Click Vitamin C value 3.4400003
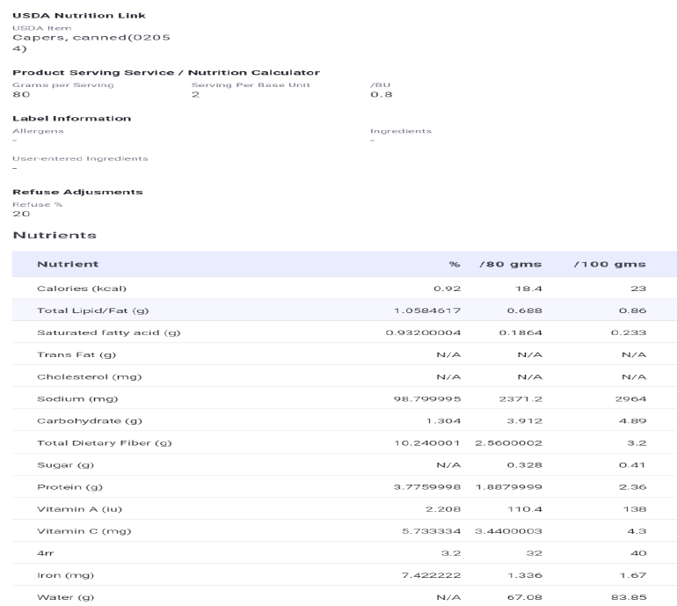This screenshot has height=606, width=677. click(x=508, y=531)
